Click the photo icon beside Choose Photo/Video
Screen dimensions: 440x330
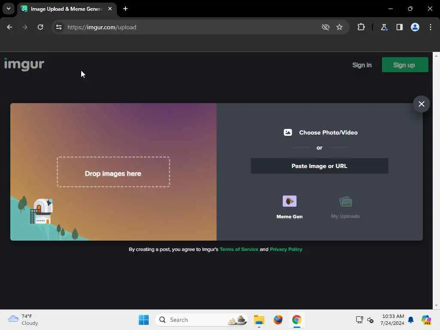pyautogui.click(x=287, y=132)
